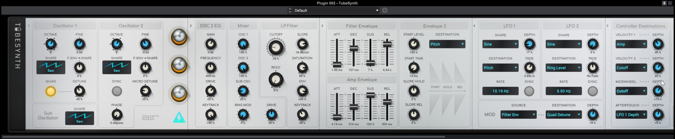Screen dimensions: 675x139
Task: Click the LP Filter Keytrack knob
Action: pos(302,115)
